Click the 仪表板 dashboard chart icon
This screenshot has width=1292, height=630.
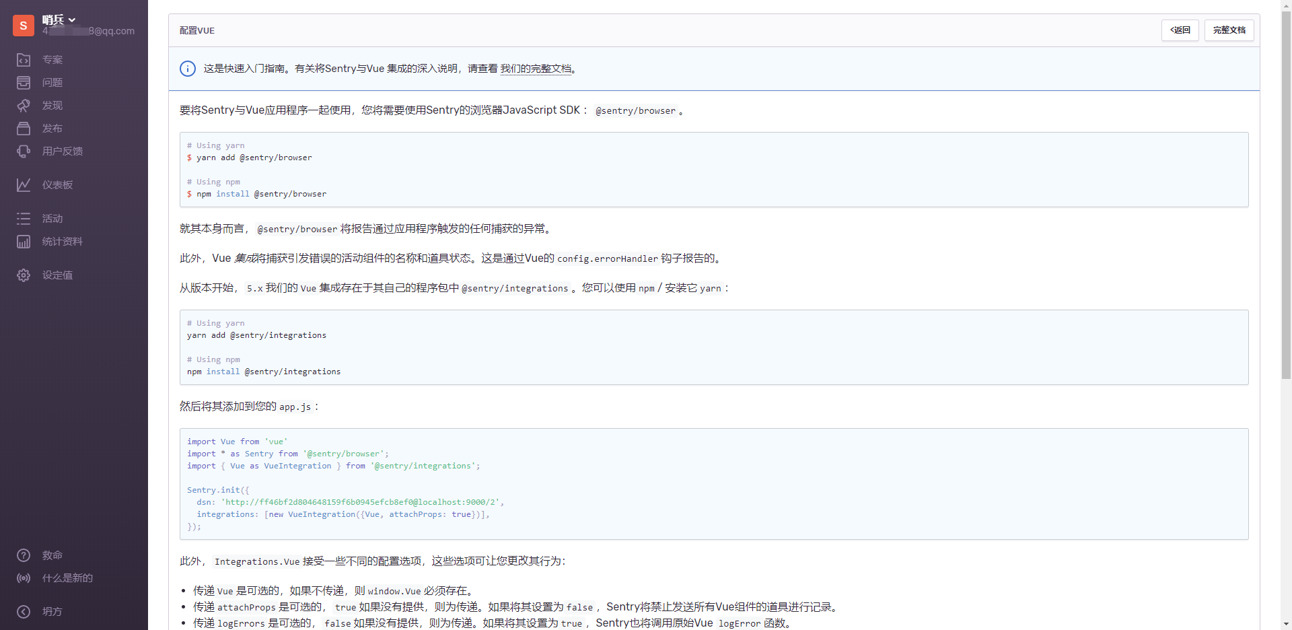coord(24,185)
